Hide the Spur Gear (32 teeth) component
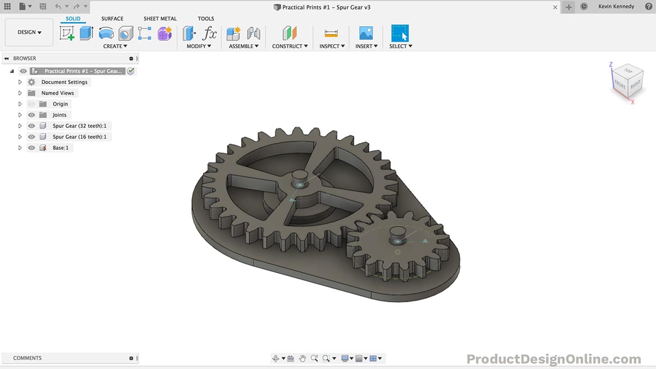This screenshot has height=369, width=656. tap(31, 125)
